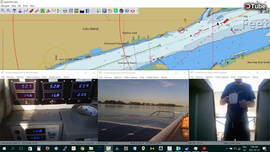
Task: Click the green circled F G light mark
Action: (x=166, y=35)
